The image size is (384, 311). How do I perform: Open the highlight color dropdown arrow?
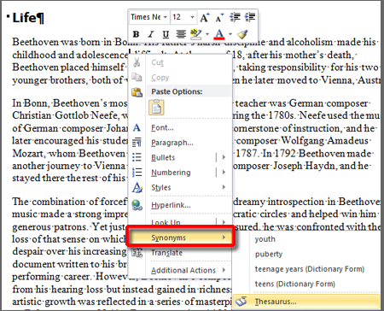click(207, 34)
